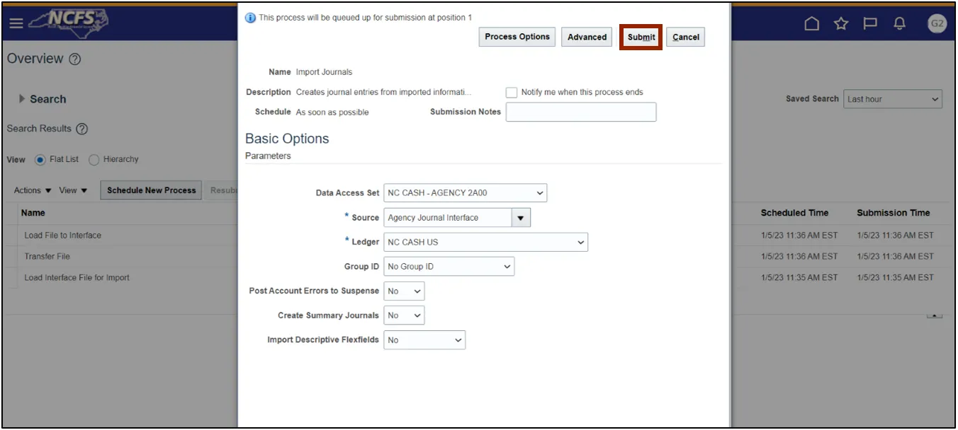
Task: Open the Ledger dropdown
Action: (x=485, y=243)
